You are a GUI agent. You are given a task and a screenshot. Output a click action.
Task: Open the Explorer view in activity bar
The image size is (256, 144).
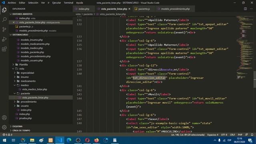pos(4,10)
